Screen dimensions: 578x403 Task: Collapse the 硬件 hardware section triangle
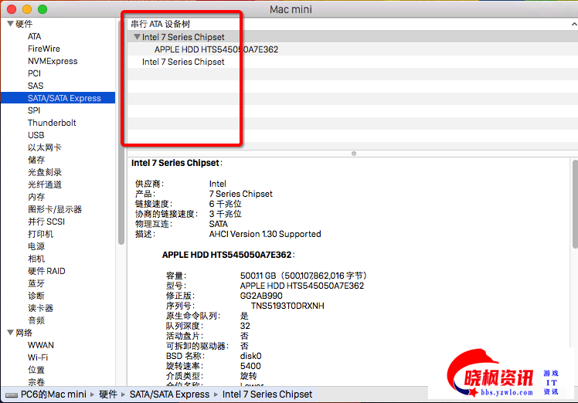pyautogui.click(x=10, y=24)
